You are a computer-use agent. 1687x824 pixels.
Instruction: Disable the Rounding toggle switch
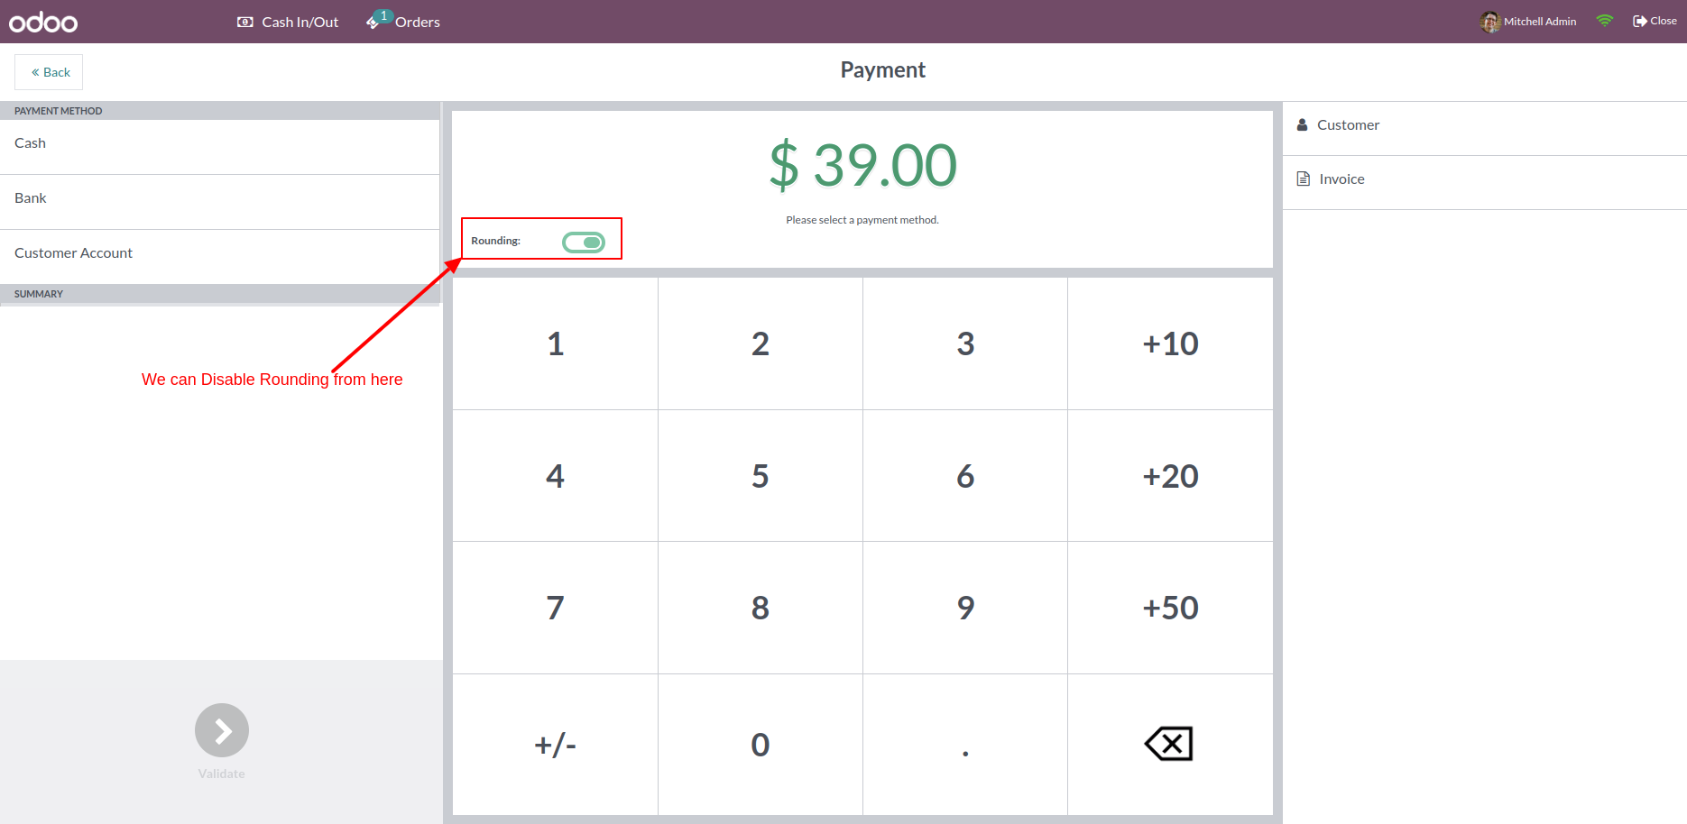click(584, 242)
